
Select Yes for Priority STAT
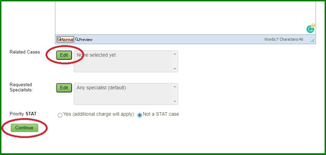(60, 115)
